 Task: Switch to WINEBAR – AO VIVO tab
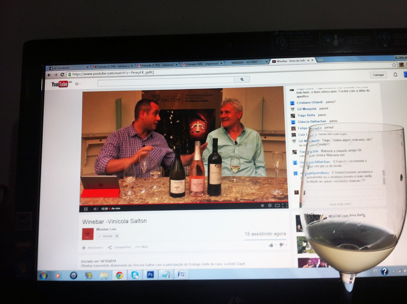[x=244, y=62]
